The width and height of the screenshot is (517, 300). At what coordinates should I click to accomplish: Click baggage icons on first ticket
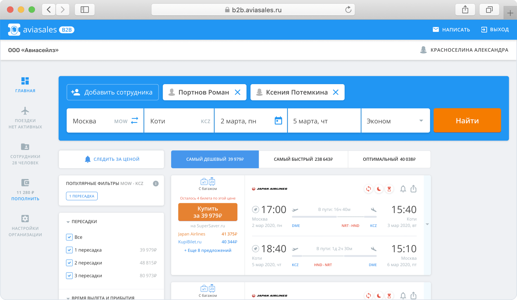208,182
